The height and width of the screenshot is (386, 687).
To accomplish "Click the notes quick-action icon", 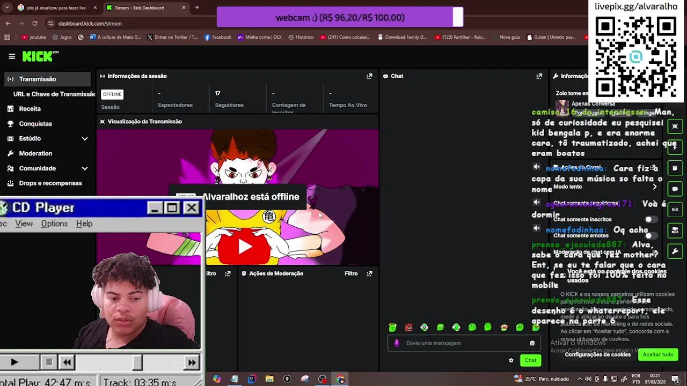I will coord(675,168).
